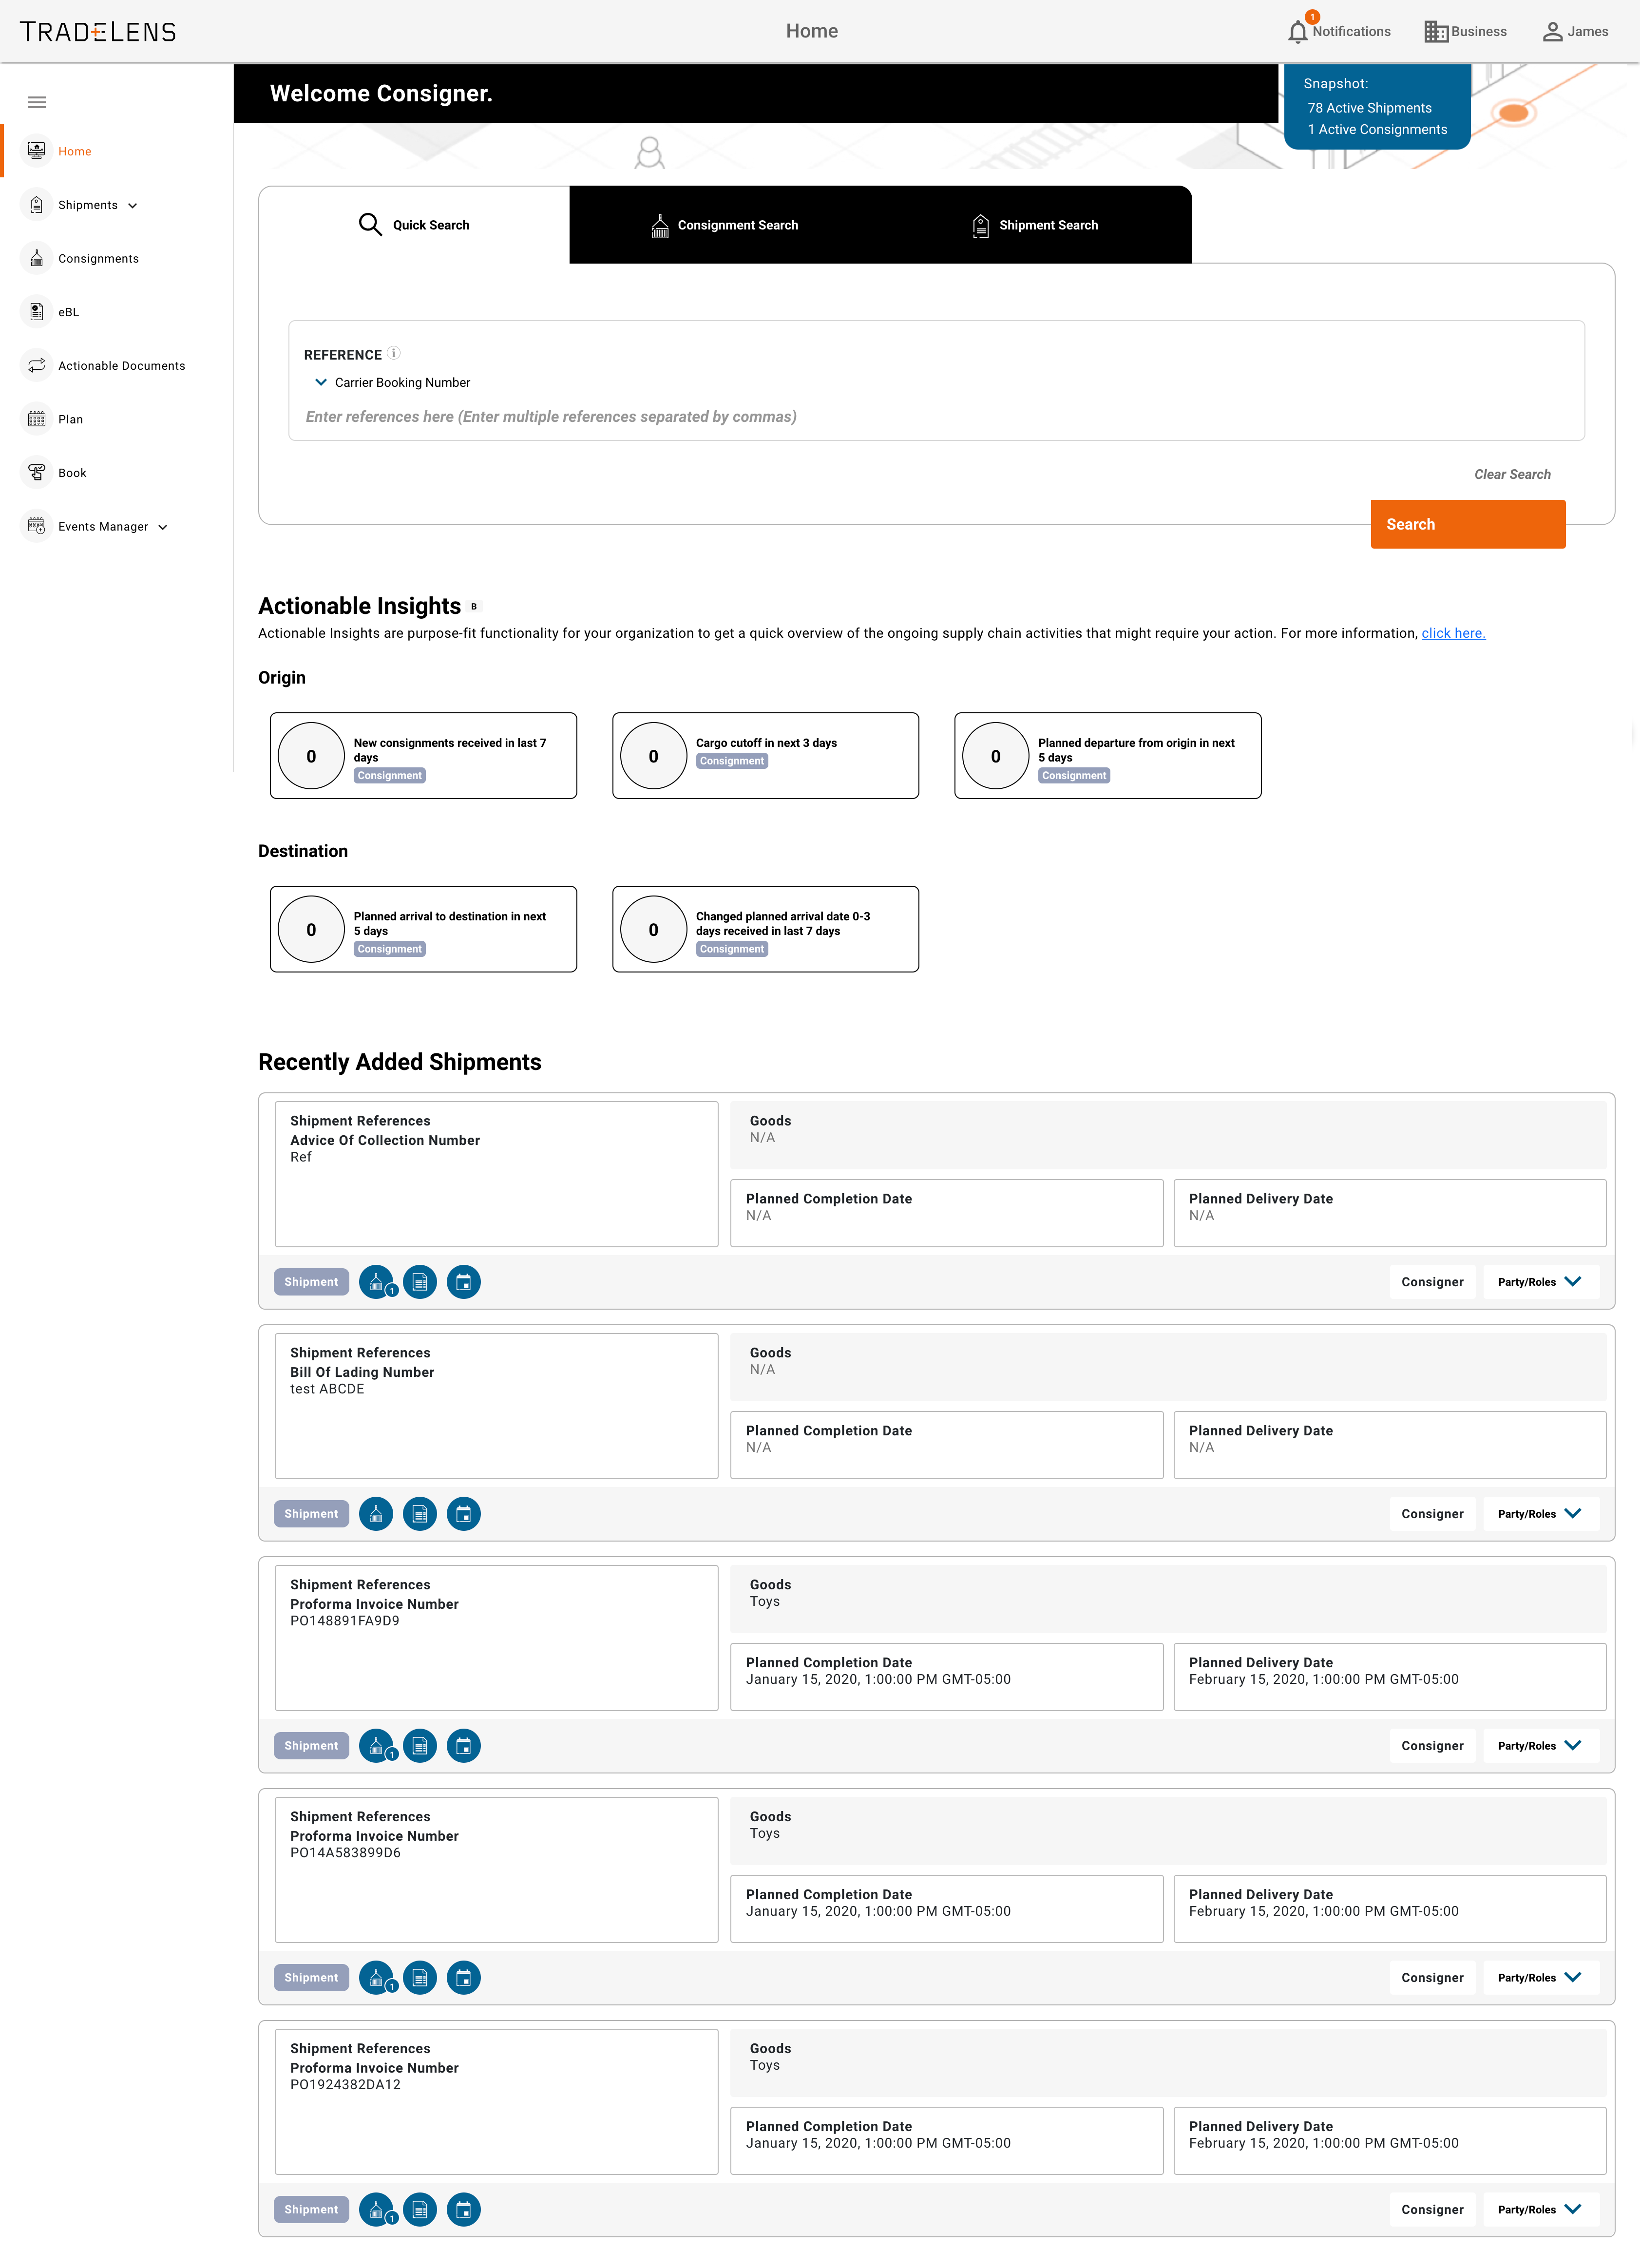
Task: Open the hamburger menu icon in sidebar
Action: (x=37, y=102)
